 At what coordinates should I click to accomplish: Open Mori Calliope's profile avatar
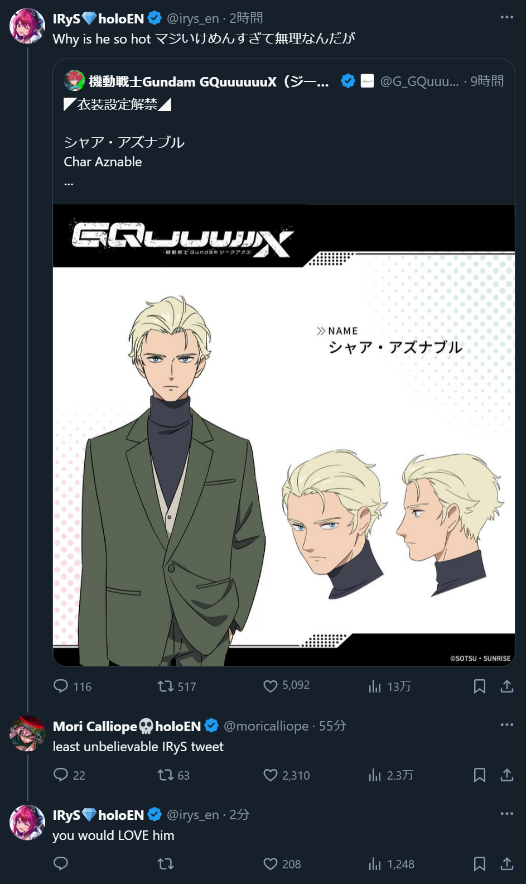[x=27, y=733]
